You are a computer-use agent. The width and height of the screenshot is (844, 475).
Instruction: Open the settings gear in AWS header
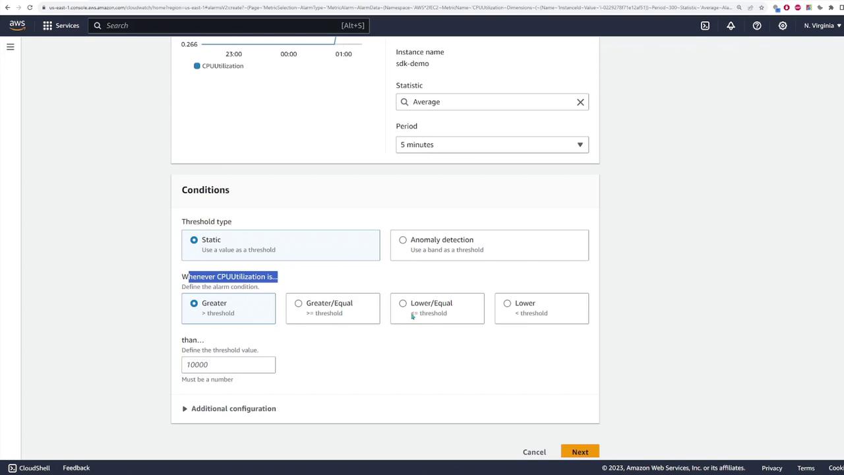pyautogui.click(x=783, y=25)
